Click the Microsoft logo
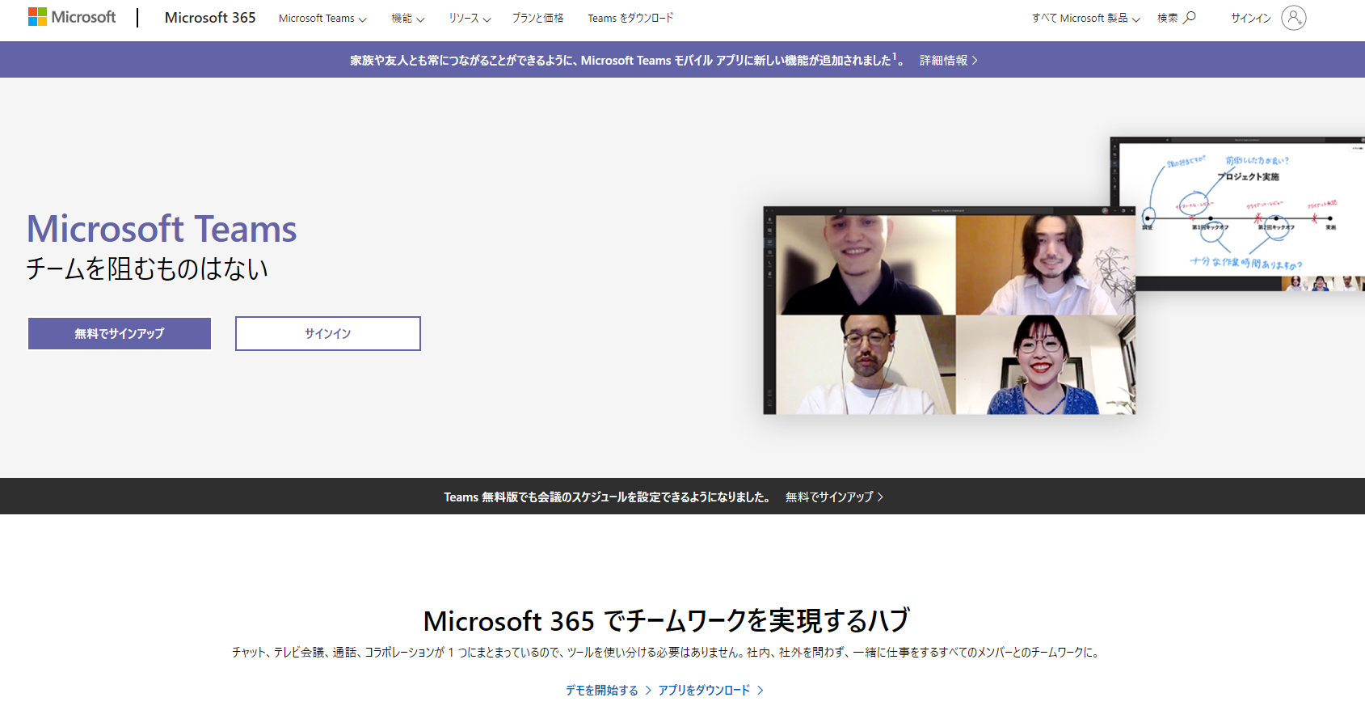This screenshot has width=1365, height=706. (72, 17)
